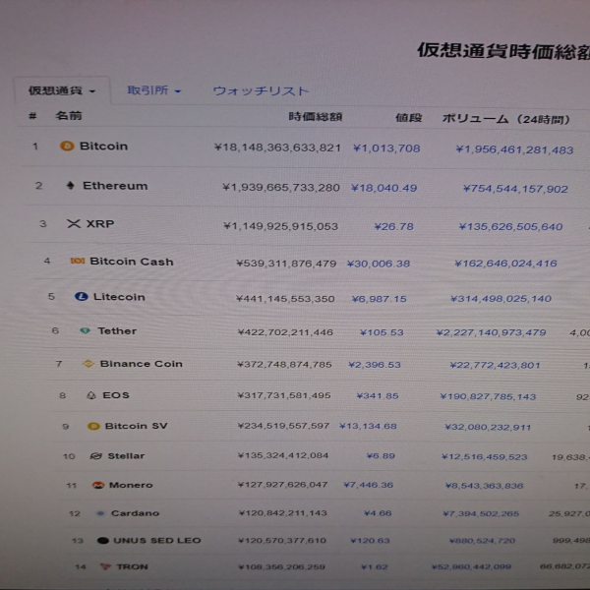Click XRP price ¥26.78
590x590 pixels.
(394, 226)
